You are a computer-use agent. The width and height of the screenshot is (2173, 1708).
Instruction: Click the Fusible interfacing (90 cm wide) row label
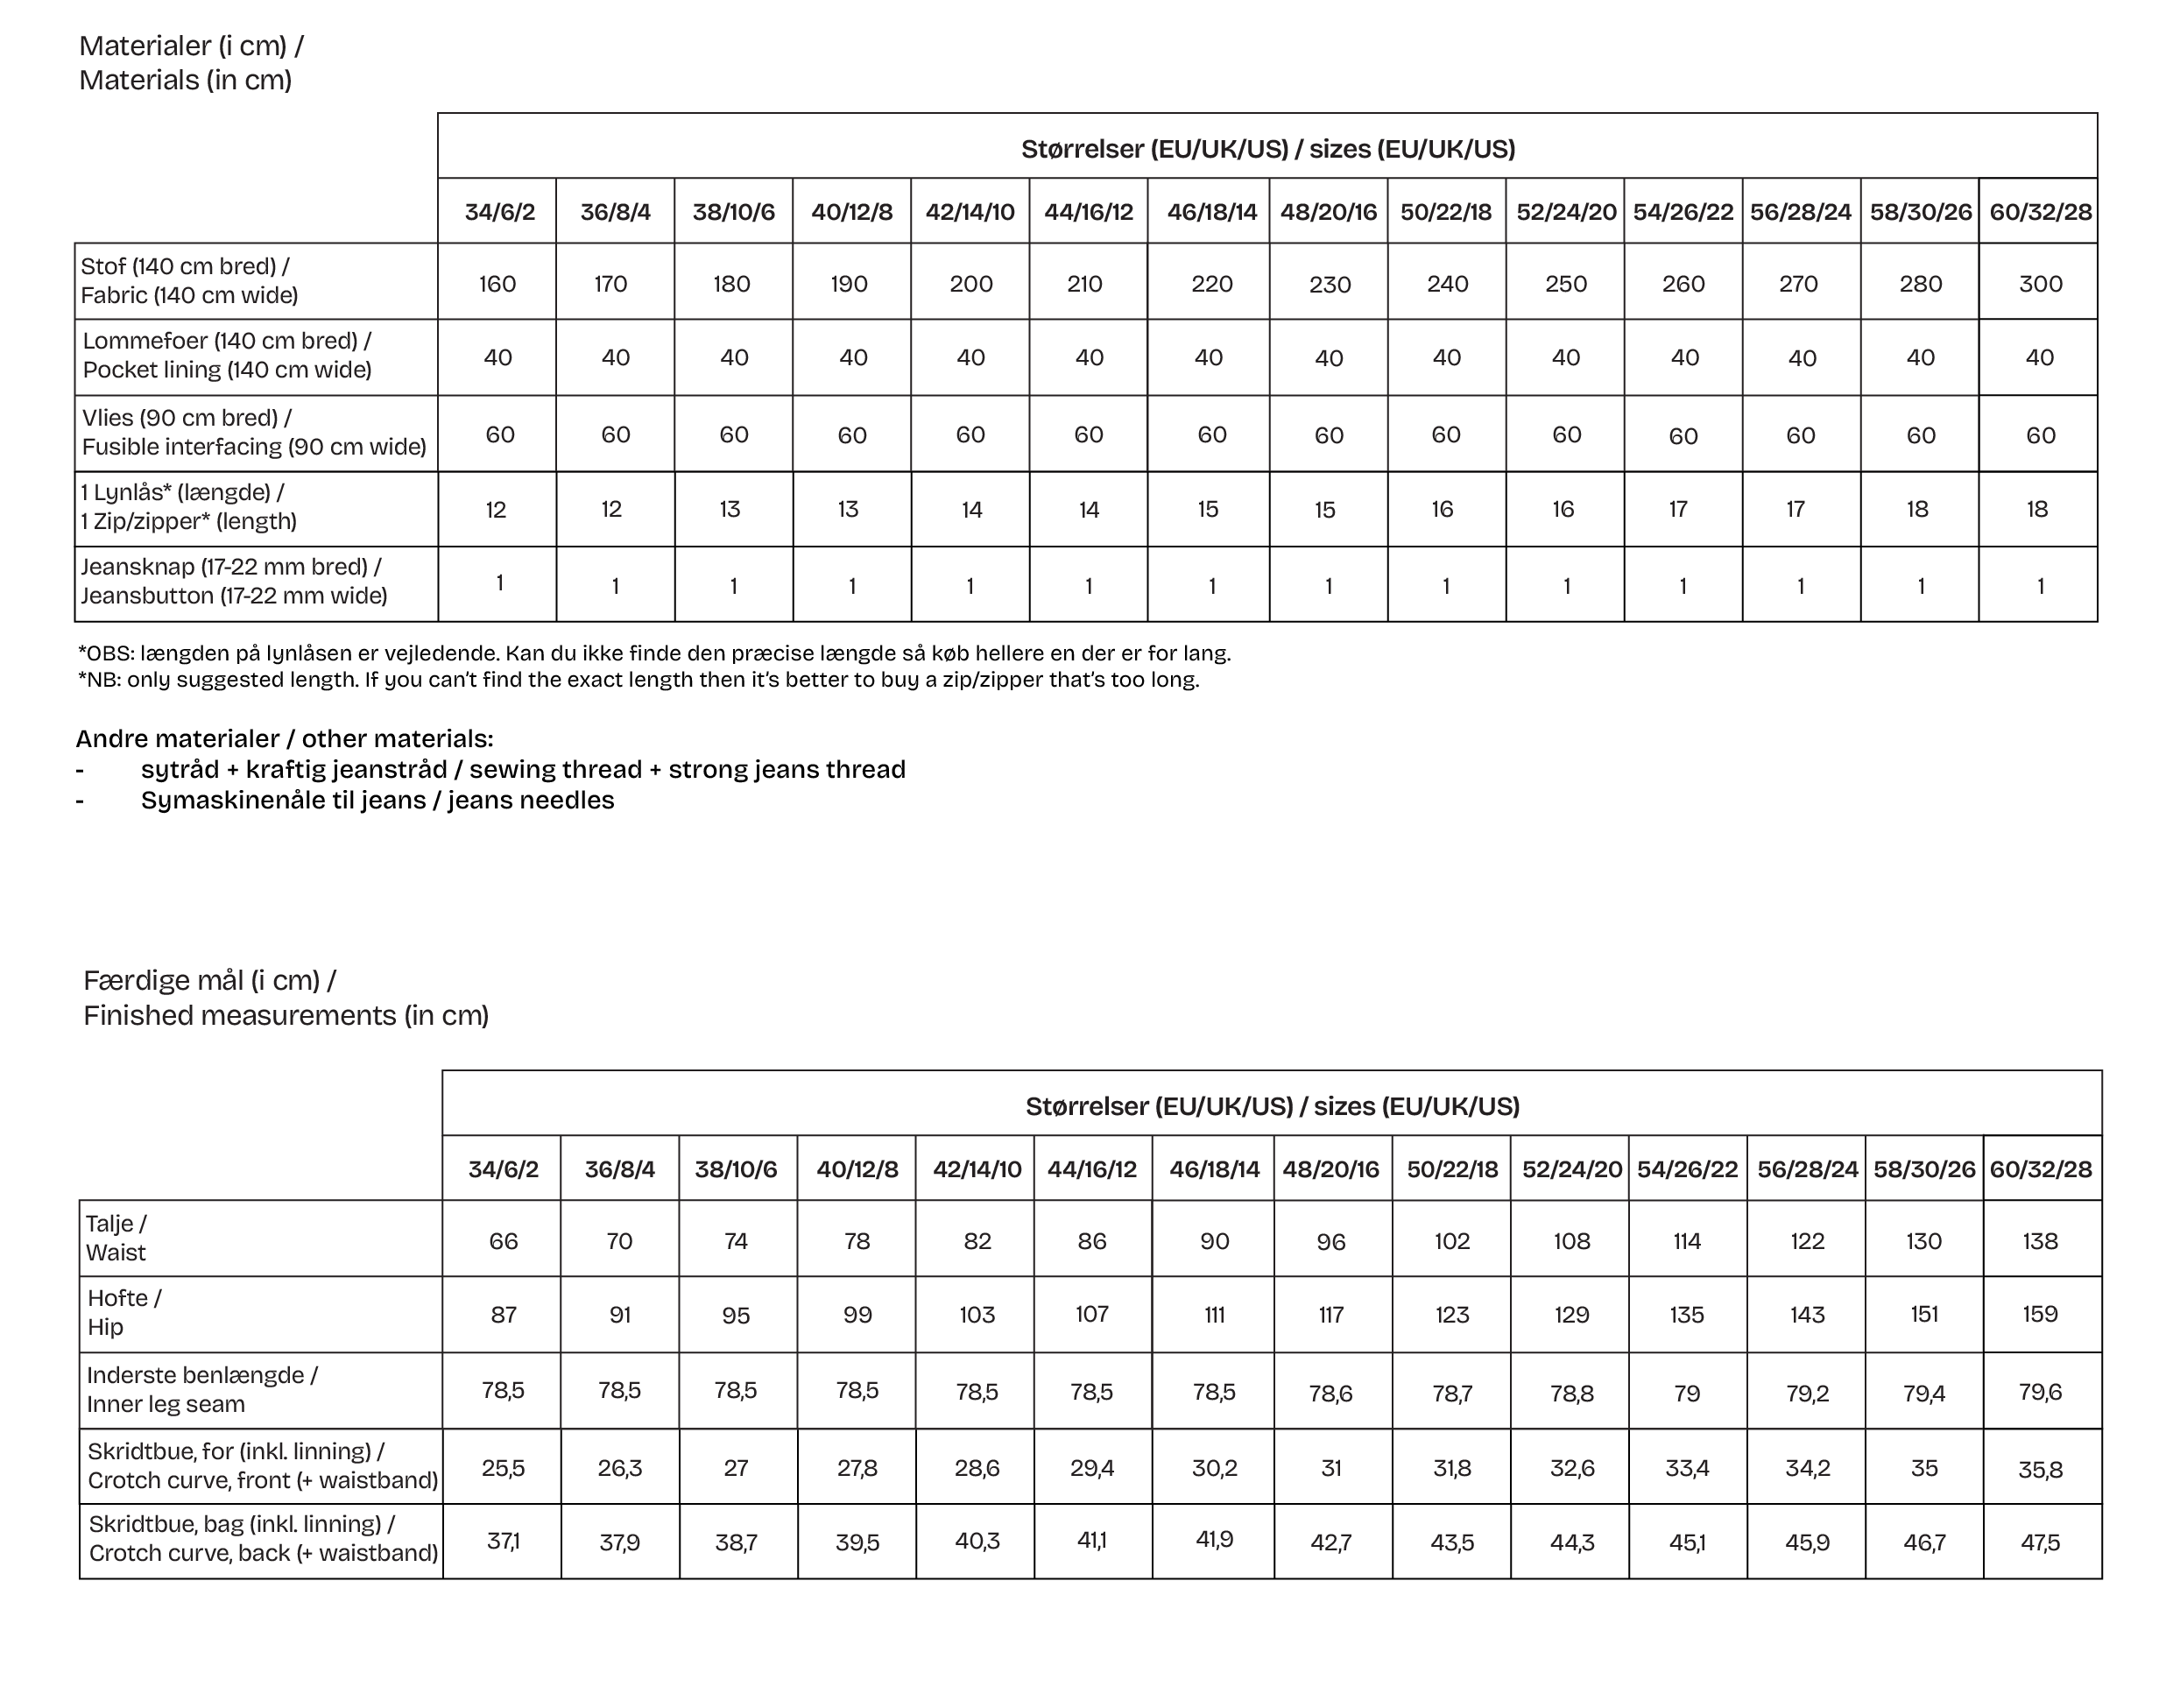[x=254, y=447]
